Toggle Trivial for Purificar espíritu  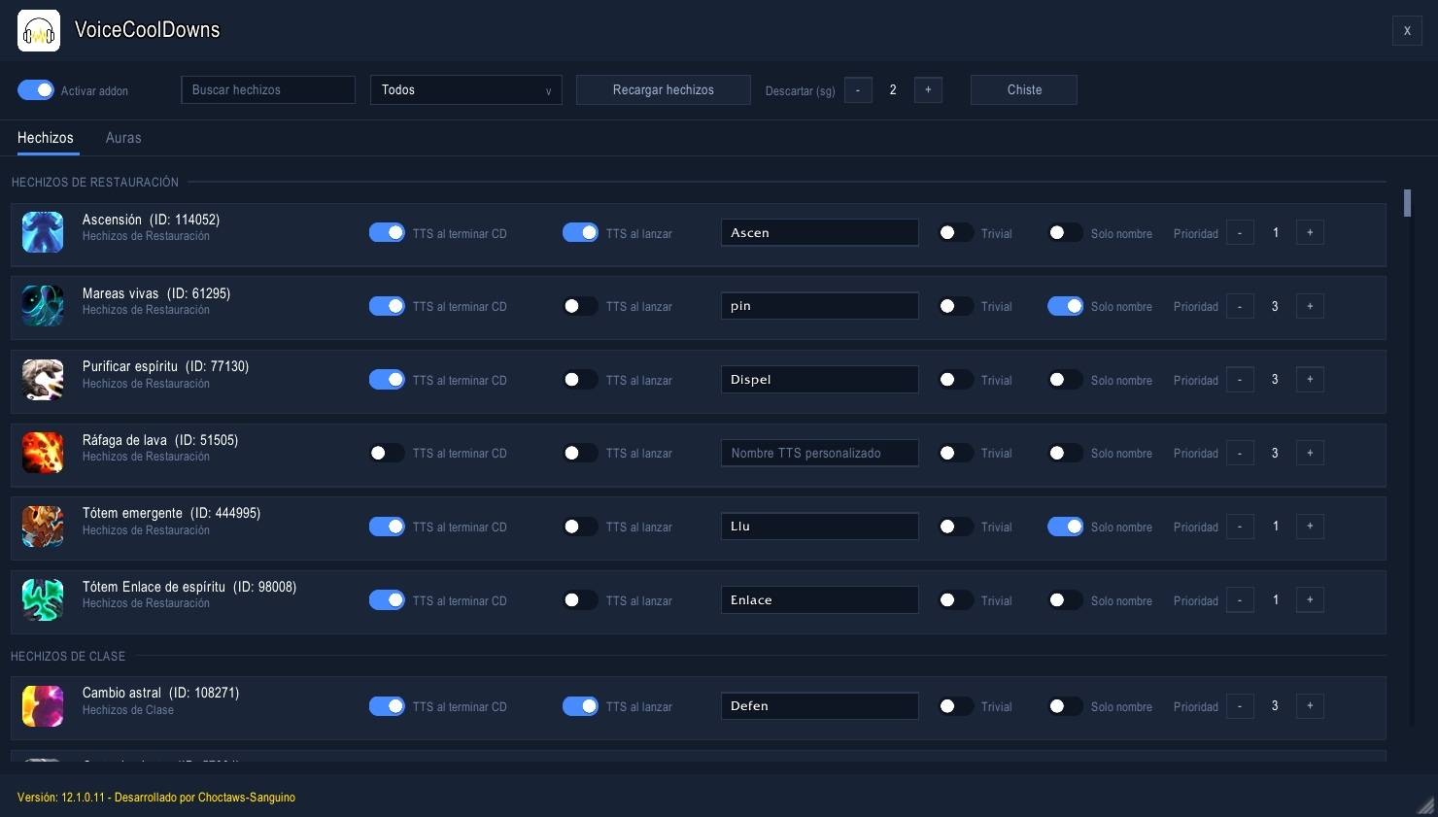pyautogui.click(x=956, y=380)
